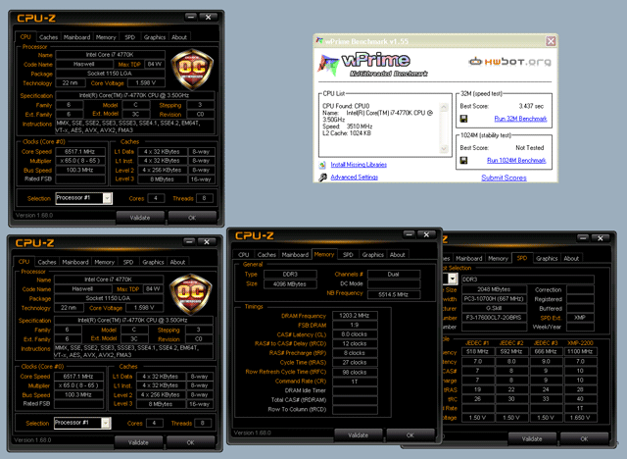The height and width of the screenshot is (459, 627).
Task: Click the floppy save icon under 1024M stability test
Action: point(463,161)
